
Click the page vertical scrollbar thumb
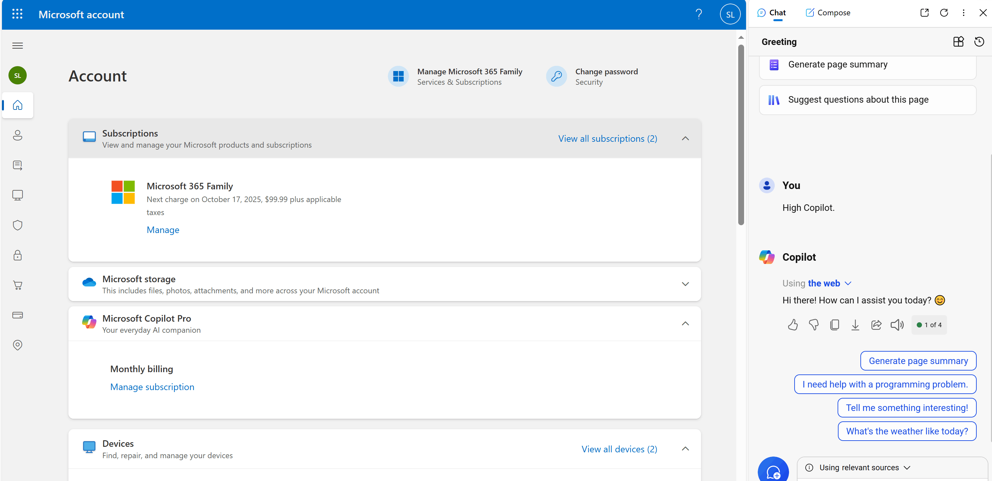click(740, 135)
